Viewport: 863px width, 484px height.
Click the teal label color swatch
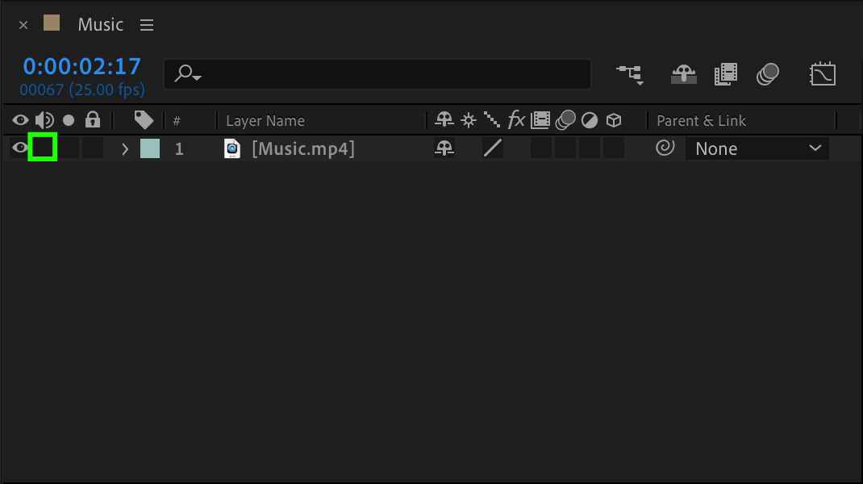pyautogui.click(x=150, y=148)
